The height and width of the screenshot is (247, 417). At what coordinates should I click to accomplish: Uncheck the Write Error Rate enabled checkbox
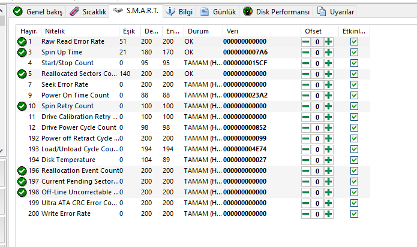[x=354, y=214]
